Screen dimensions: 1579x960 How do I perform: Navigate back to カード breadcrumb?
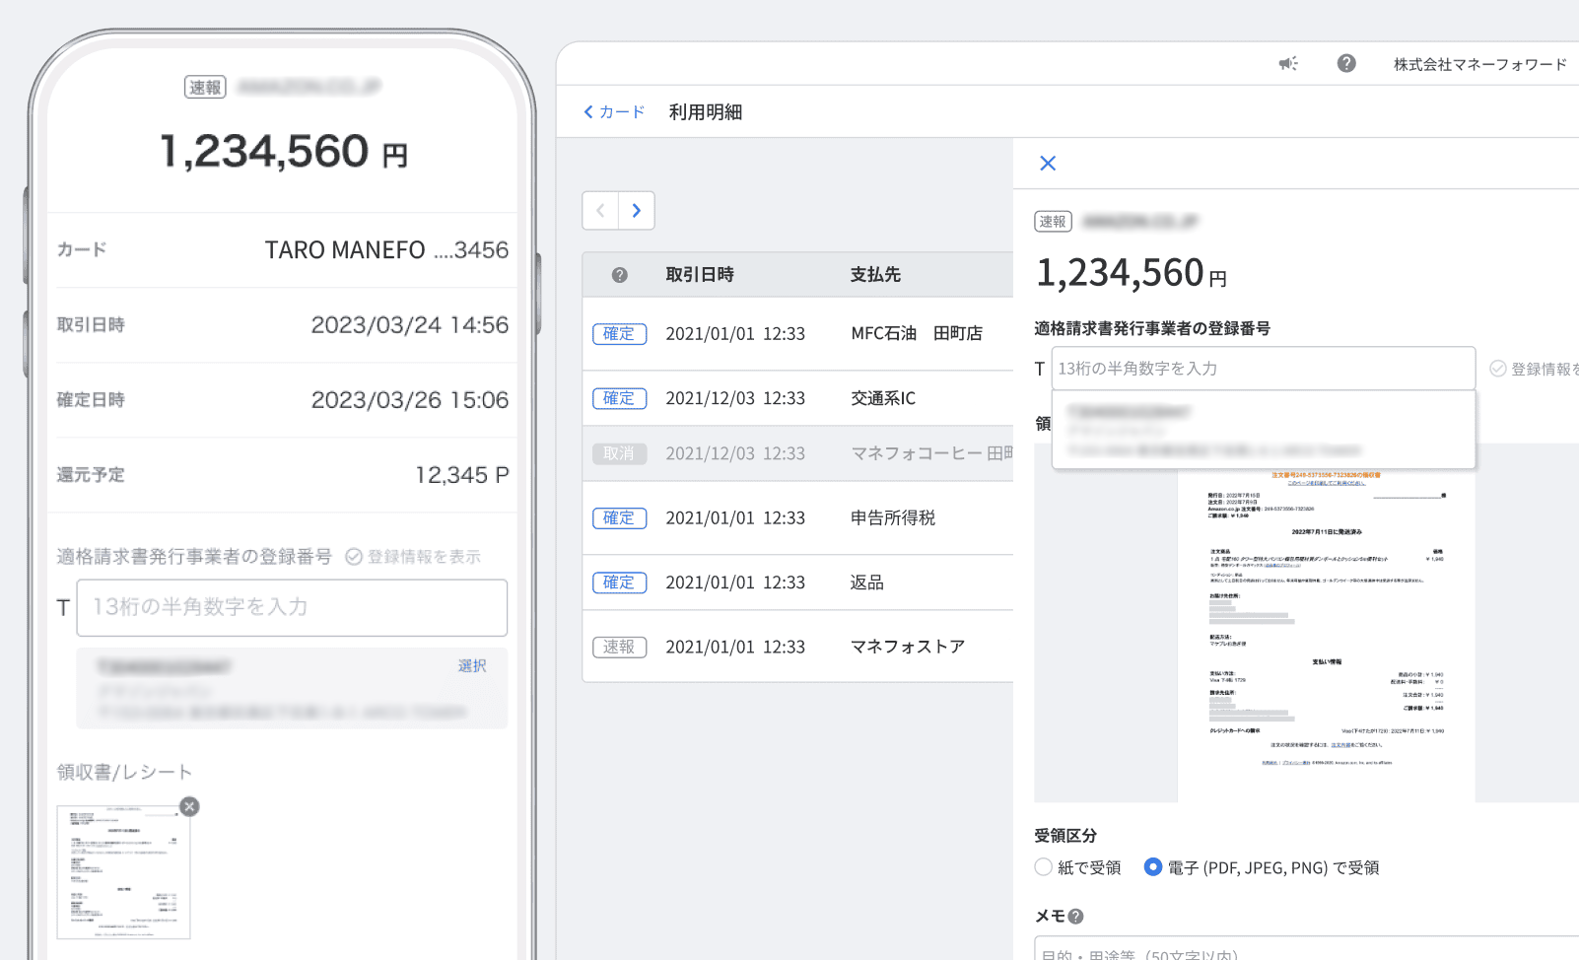coord(614,112)
